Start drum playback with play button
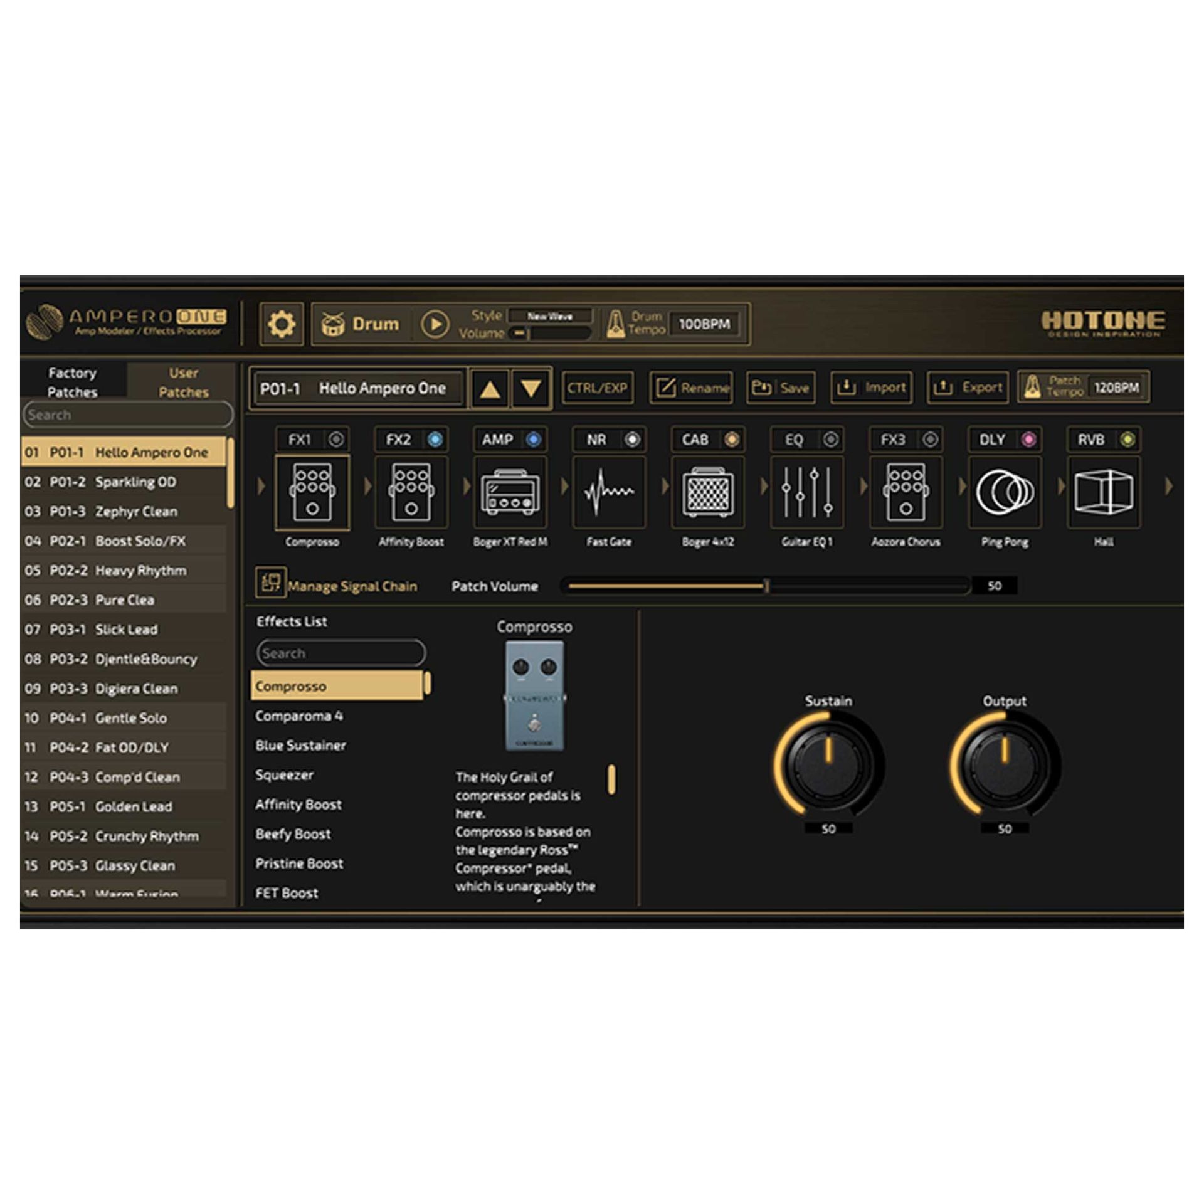The image size is (1204, 1204). tap(435, 324)
